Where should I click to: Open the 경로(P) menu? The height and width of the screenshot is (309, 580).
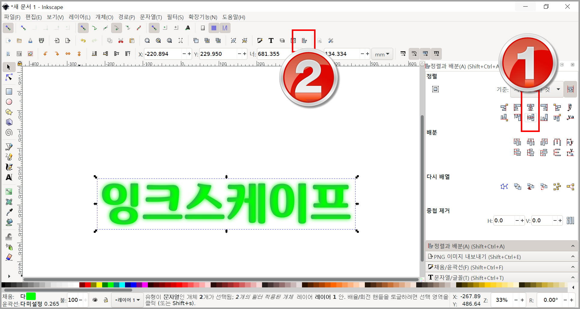click(x=126, y=17)
